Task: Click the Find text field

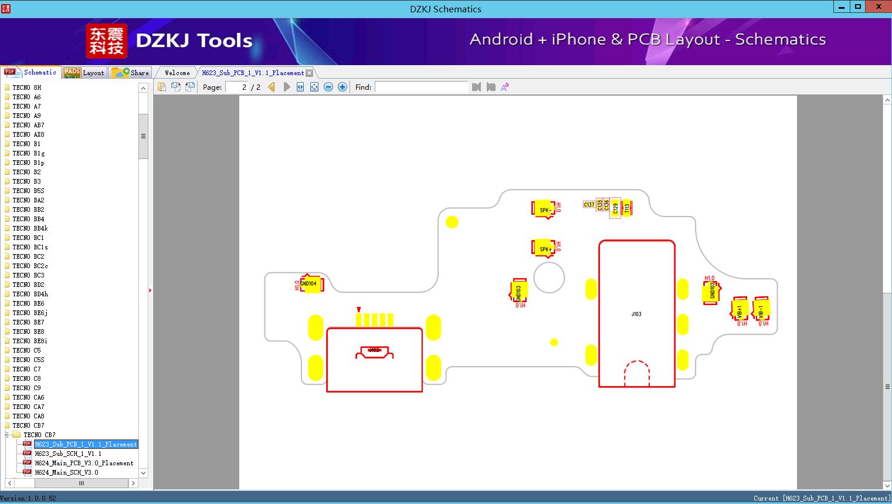Action: pos(421,87)
